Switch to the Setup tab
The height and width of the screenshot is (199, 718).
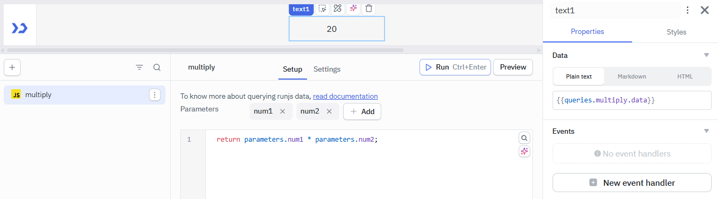292,69
